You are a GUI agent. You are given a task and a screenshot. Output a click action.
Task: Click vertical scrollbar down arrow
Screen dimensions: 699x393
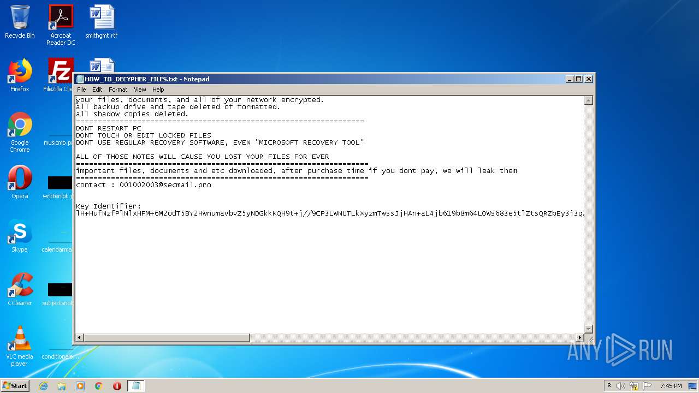[589, 329]
